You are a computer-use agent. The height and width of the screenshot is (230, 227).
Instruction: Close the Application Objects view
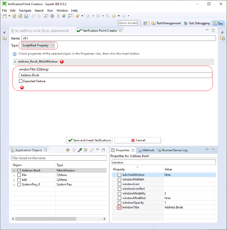point(46,150)
